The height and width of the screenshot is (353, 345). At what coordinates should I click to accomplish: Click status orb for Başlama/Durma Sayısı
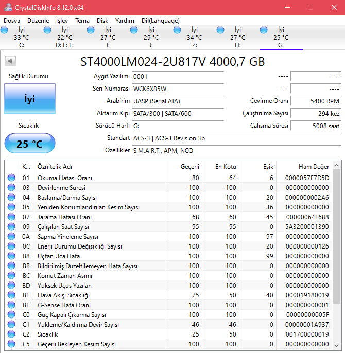11,197
